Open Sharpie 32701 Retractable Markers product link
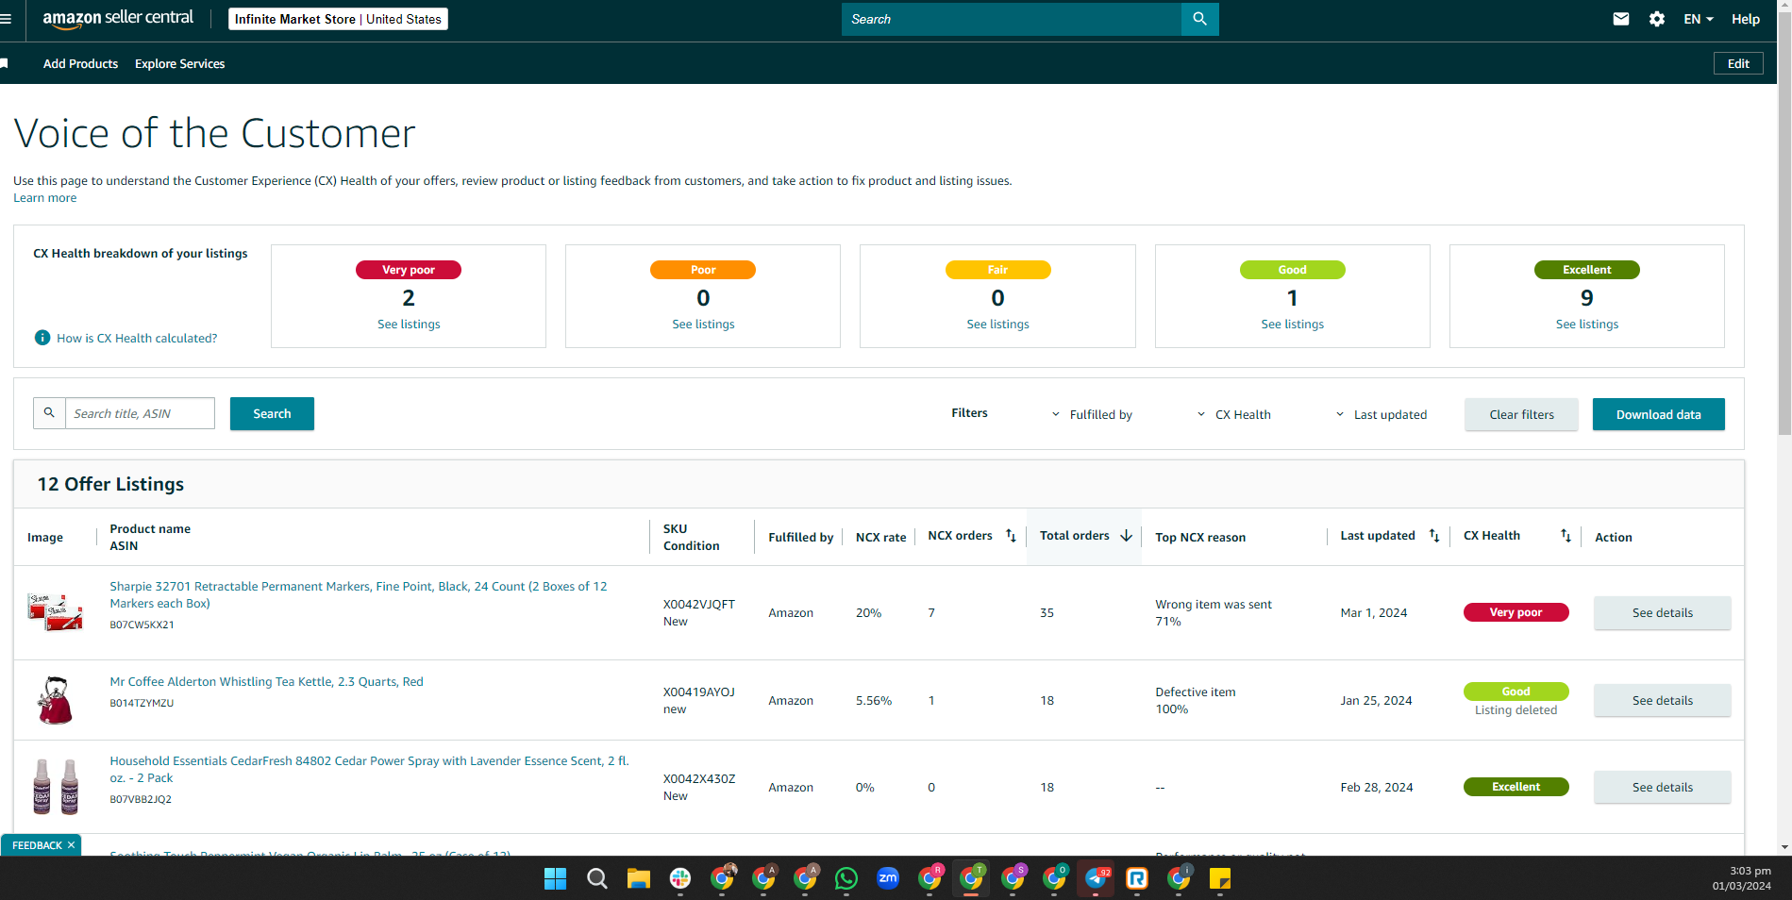 pyautogui.click(x=359, y=594)
